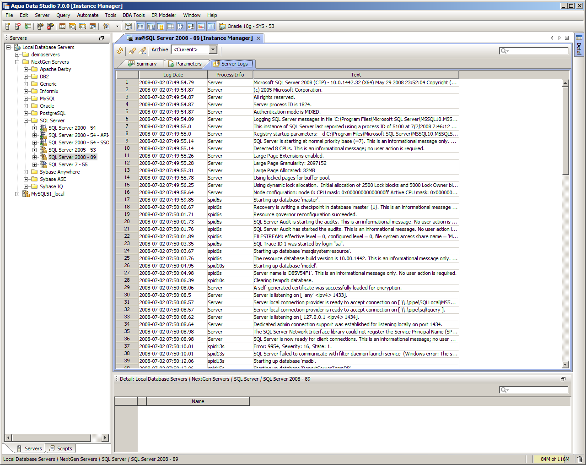Screen dimensions: 586x465
Task: Click the Servers panel horizontal scrollbar
Action: pyautogui.click(x=57, y=438)
